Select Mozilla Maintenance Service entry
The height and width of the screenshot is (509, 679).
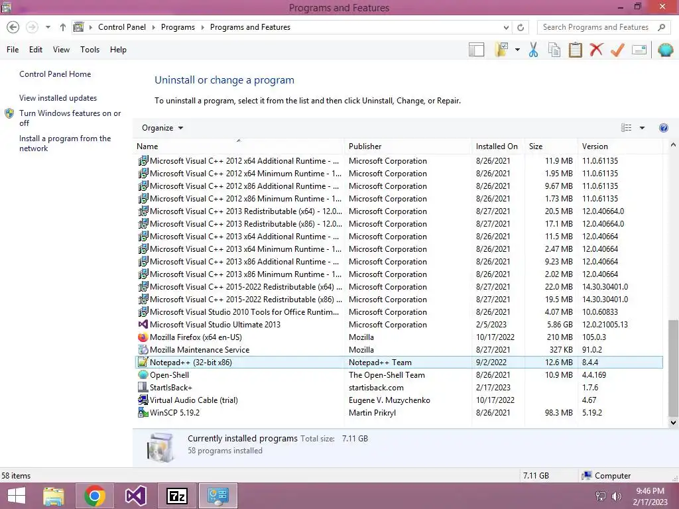pyautogui.click(x=399, y=350)
